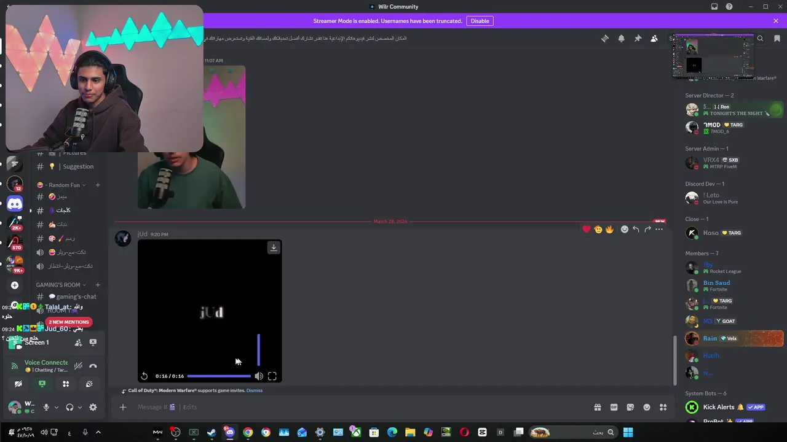Open activities launcher in voice panel

[x=66, y=384]
